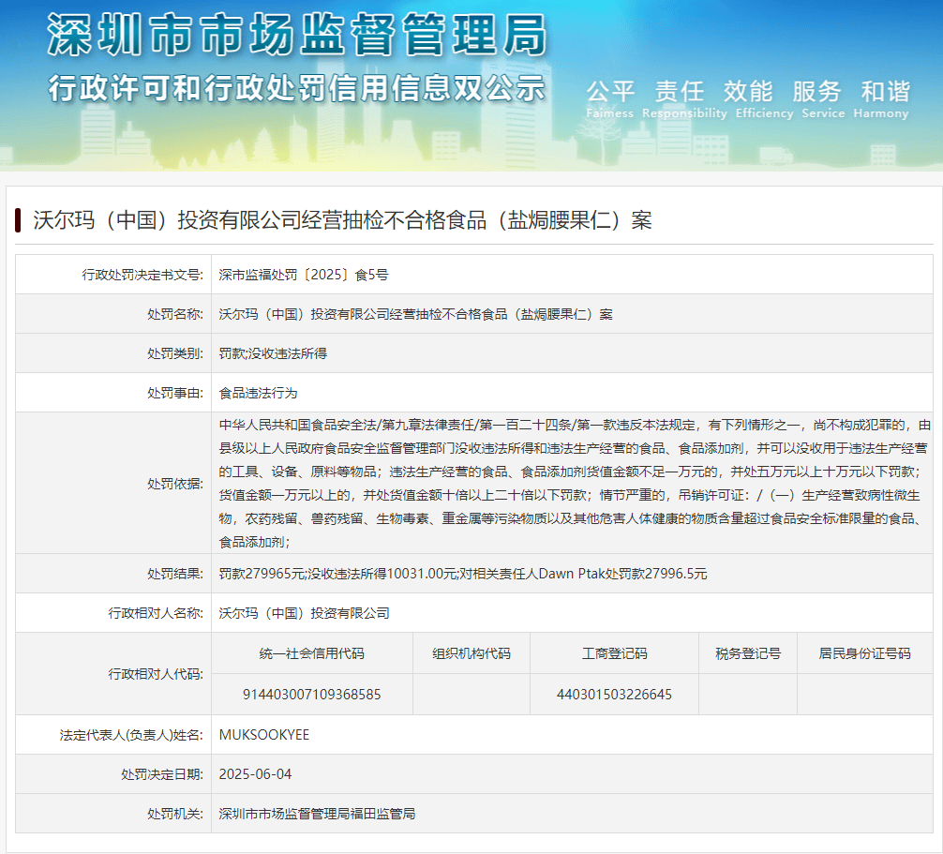Click the 税务登记号 column header

pyautogui.click(x=747, y=653)
